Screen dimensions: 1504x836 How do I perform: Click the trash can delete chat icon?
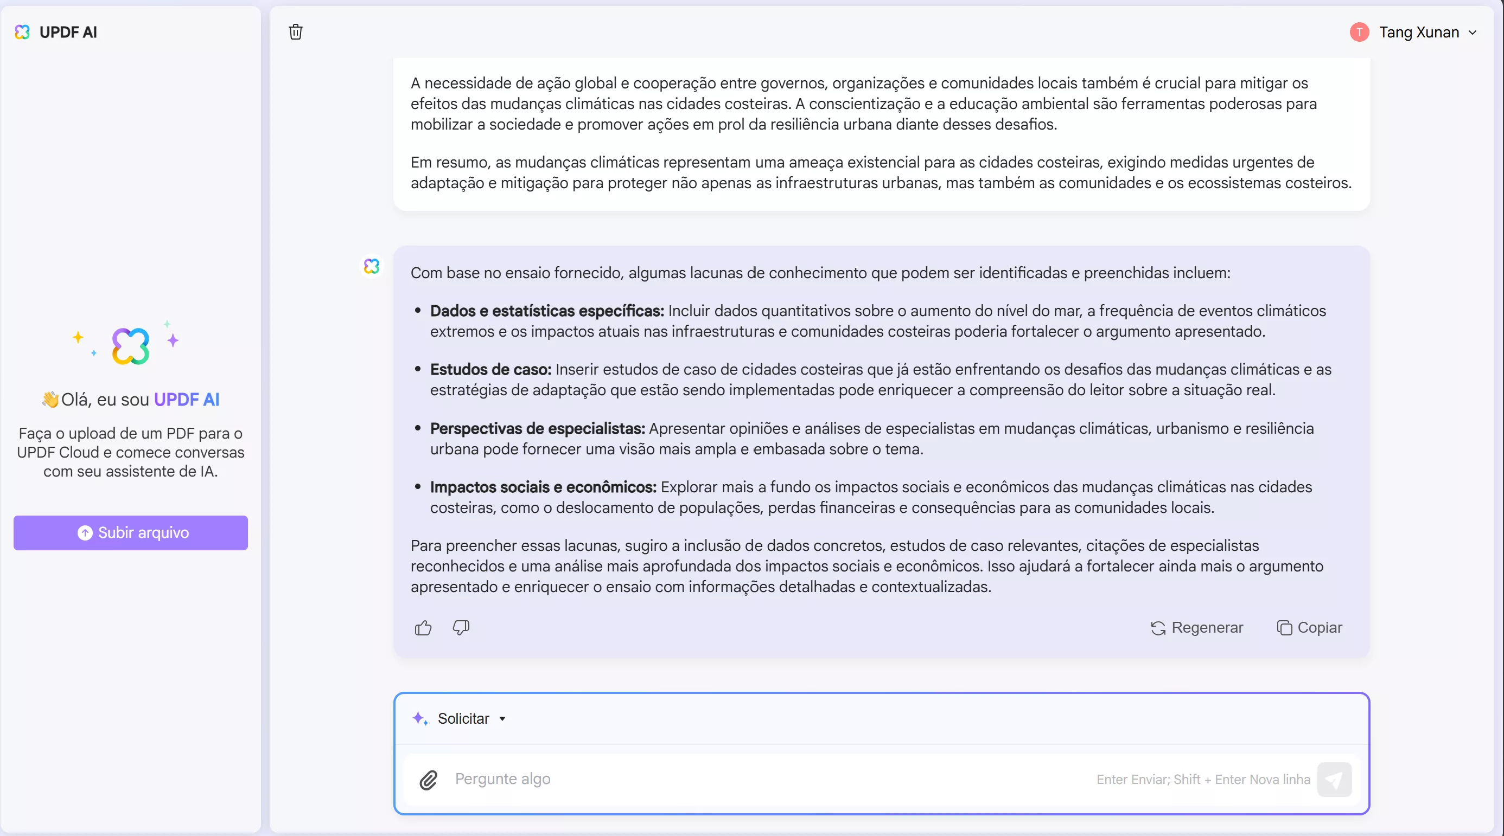click(x=295, y=31)
